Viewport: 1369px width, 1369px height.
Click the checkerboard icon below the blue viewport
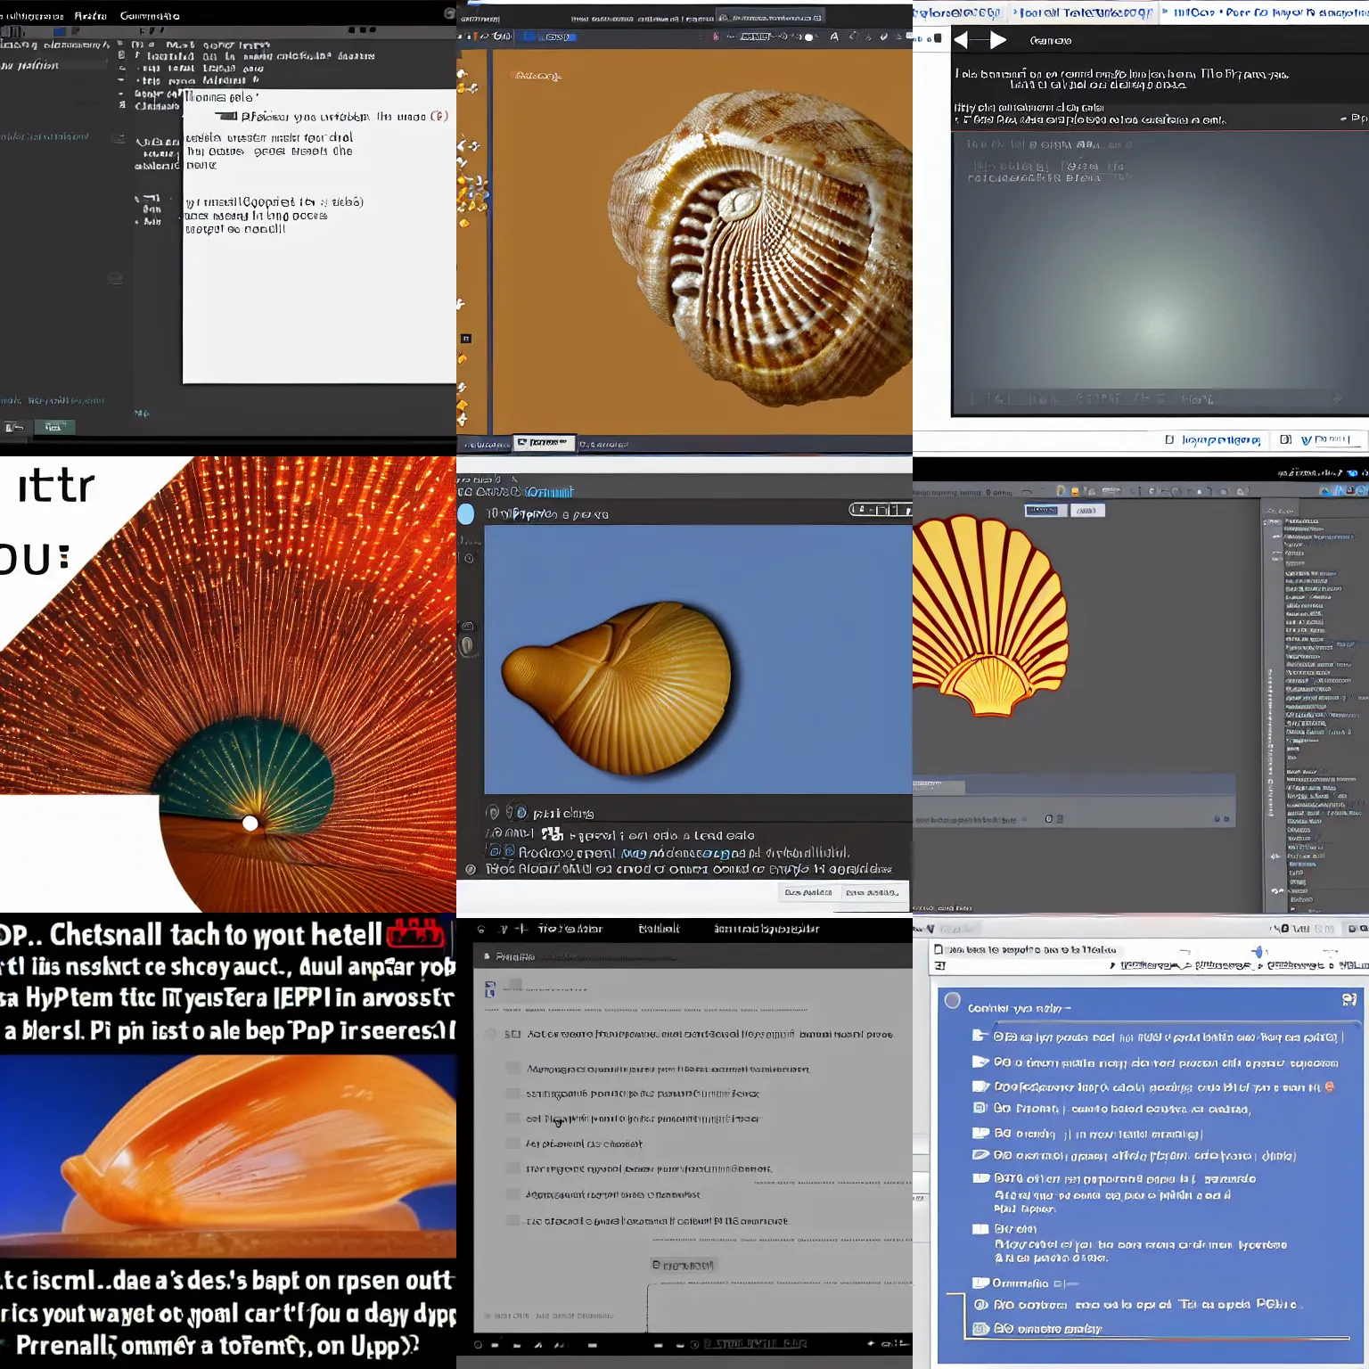pyautogui.click(x=553, y=834)
